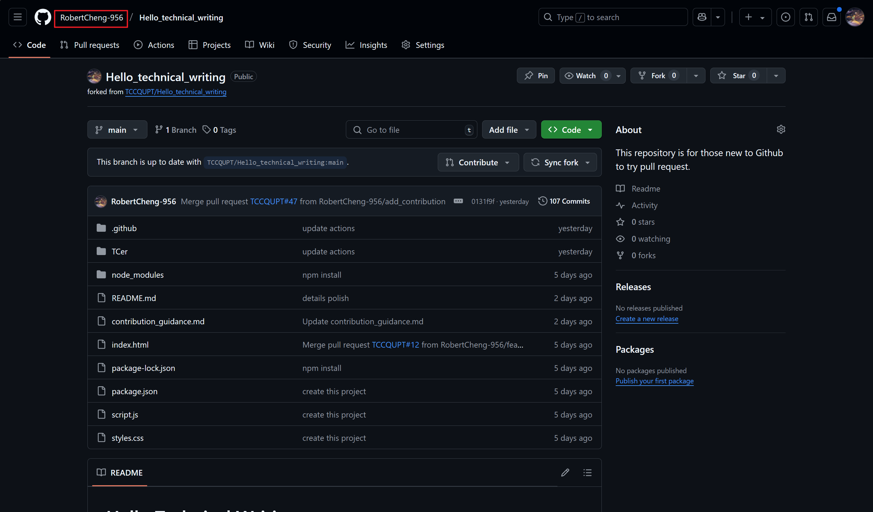Screen dimensions: 873x512
Task: Open the TCCQUPT/Hello_technical_writing upstream link
Action: point(175,92)
